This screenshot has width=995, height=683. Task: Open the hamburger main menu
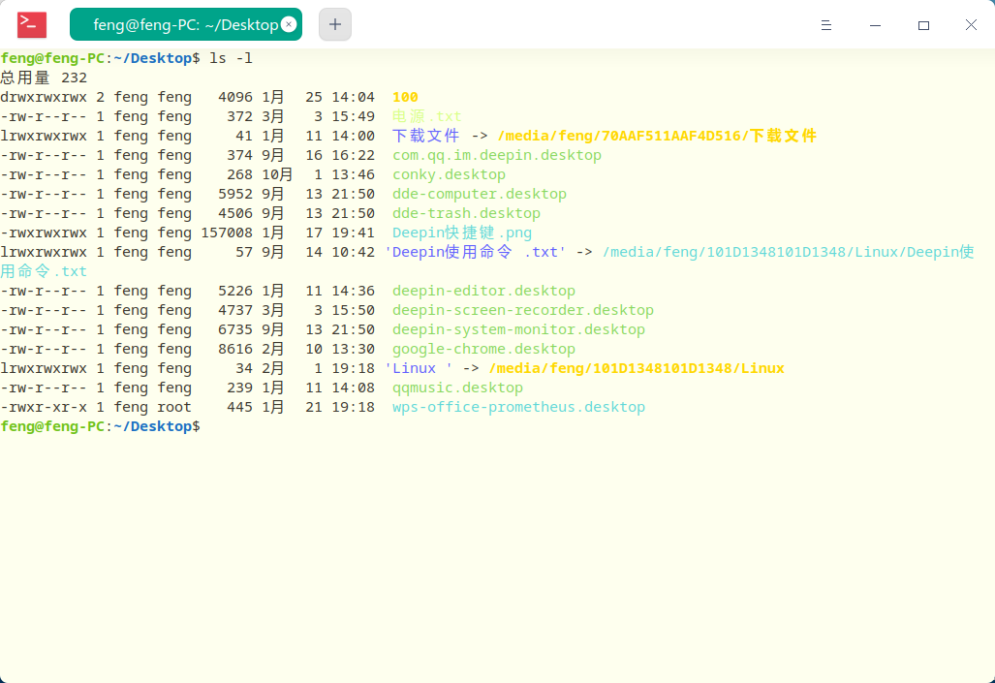point(825,25)
